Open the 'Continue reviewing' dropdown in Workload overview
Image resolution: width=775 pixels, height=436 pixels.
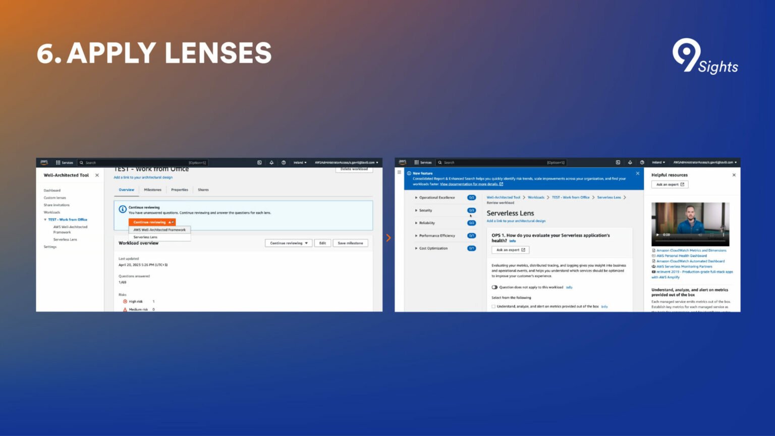click(289, 243)
